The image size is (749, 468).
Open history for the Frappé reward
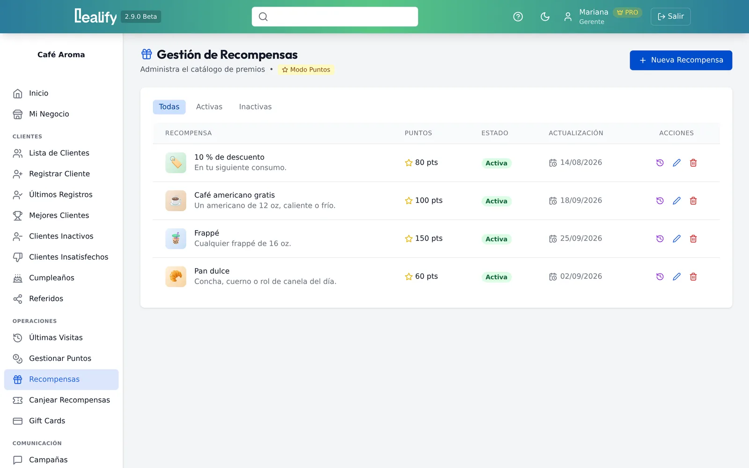(x=660, y=239)
